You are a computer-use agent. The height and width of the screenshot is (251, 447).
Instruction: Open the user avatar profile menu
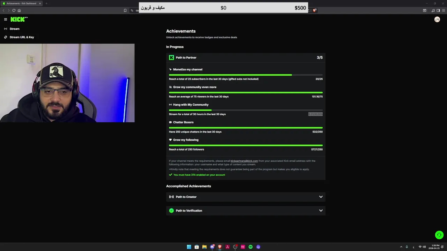click(437, 20)
